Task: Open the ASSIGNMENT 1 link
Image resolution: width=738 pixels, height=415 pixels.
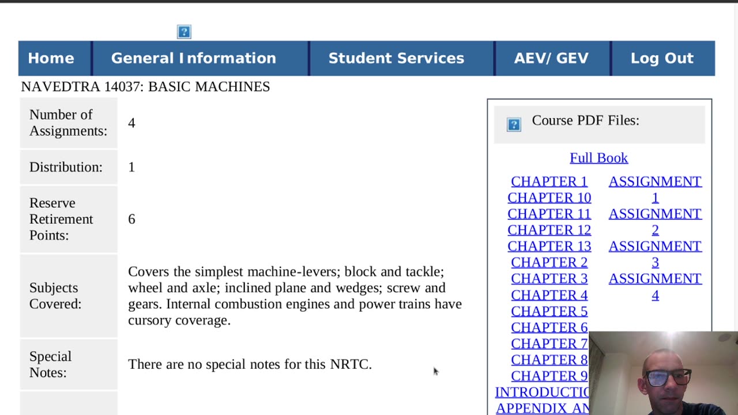Action: coord(655,190)
